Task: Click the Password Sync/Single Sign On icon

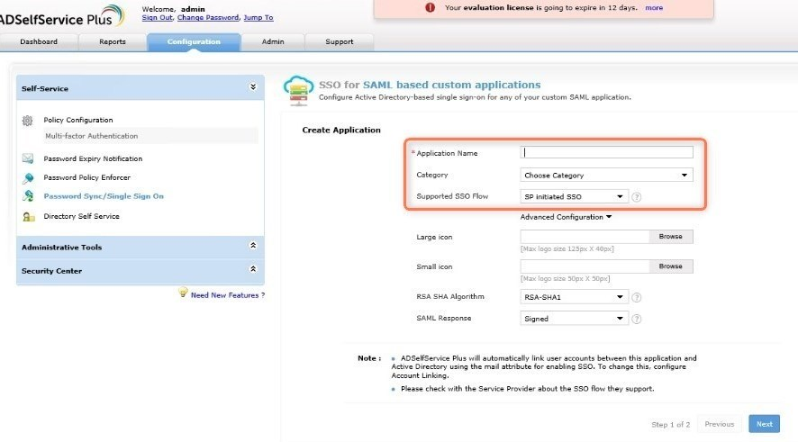Action: tap(28, 196)
